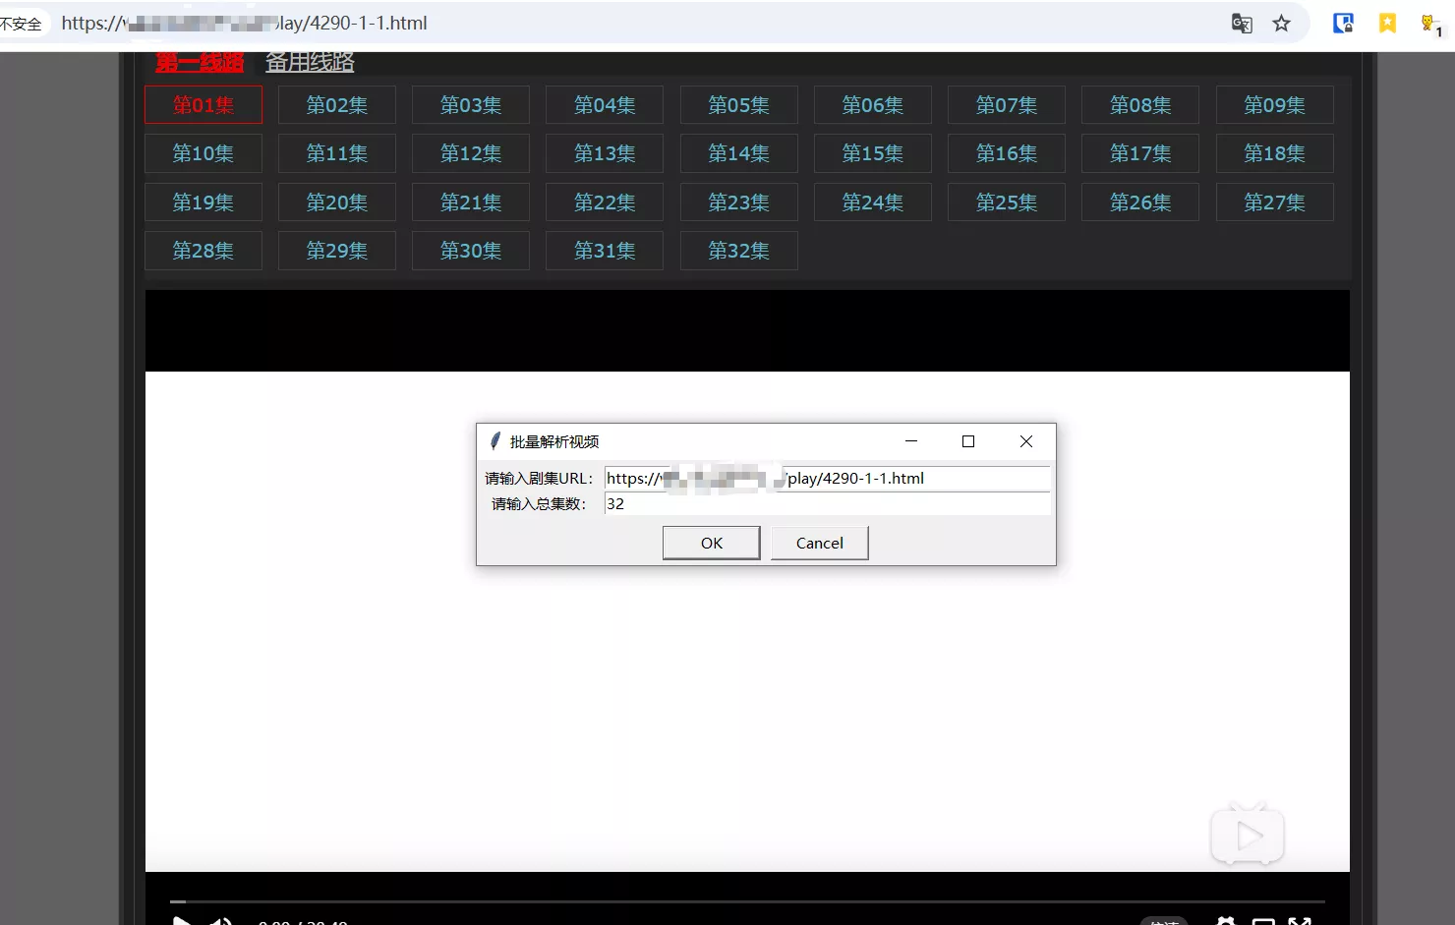Maximize the 批量解析视频 dialog window

(x=968, y=441)
